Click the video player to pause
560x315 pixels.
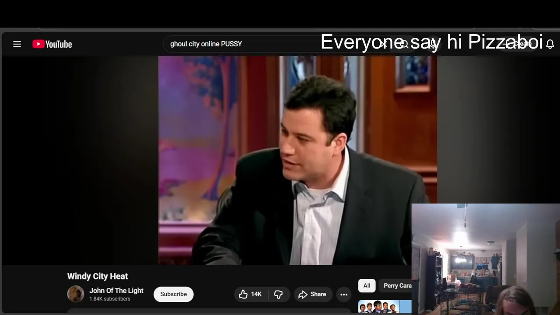pos(297,160)
